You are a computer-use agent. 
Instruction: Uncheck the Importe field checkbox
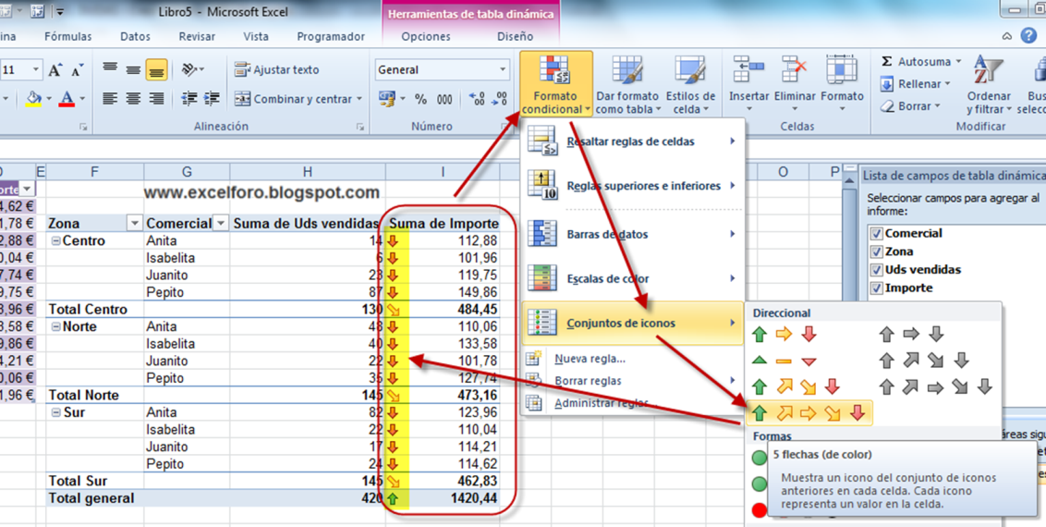[x=876, y=288]
